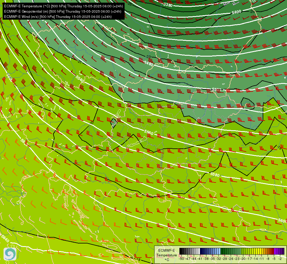287x264 pixels.
Task: Select the ECMWF-E Temperature 500 hPa title line
Action: tap(64, 6)
